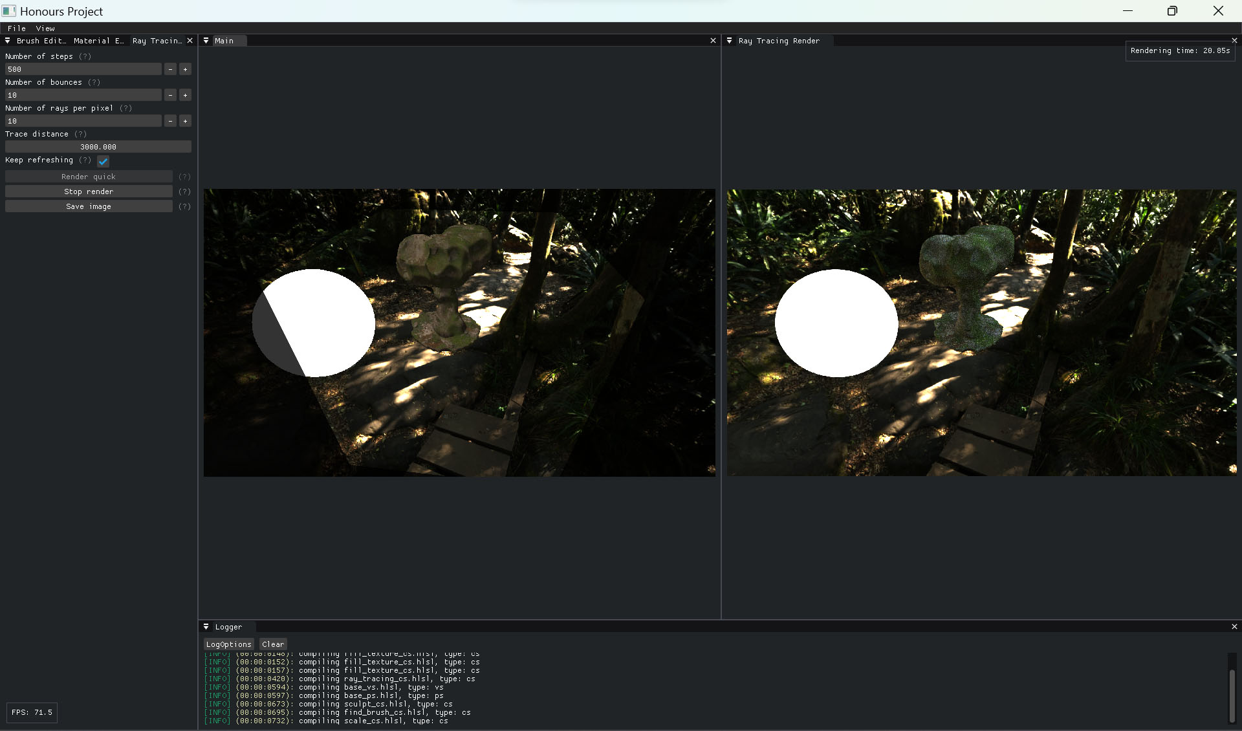Viewport: 1242px width, 731px height.
Task: Increase rays per pixel with plus button
Action: [x=185, y=121]
